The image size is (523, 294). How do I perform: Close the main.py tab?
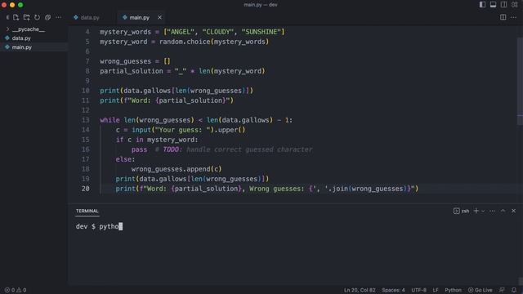click(159, 17)
